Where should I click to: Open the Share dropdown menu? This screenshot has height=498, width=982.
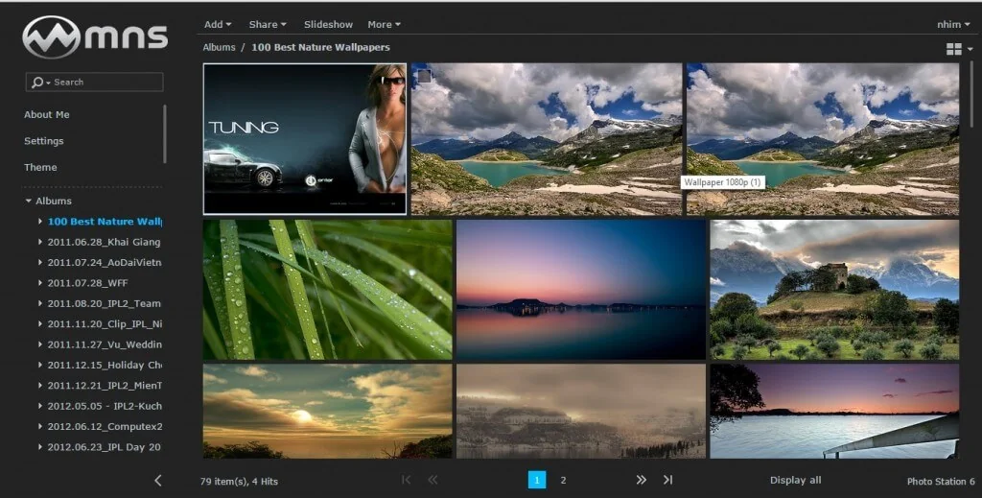click(268, 24)
